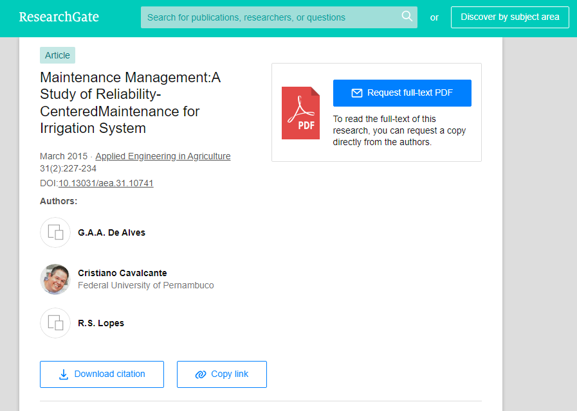Open R.S. Lopes placeholder avatar
The width and height of the screenshot is (577, 411).
[55, 323]
